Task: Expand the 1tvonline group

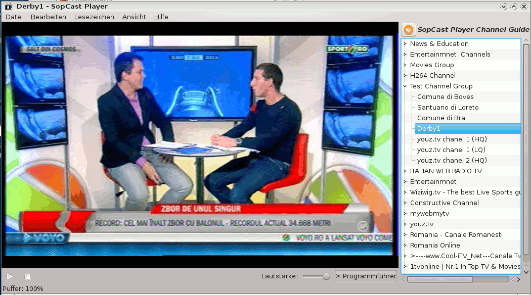Action: [x=405, y=267]
